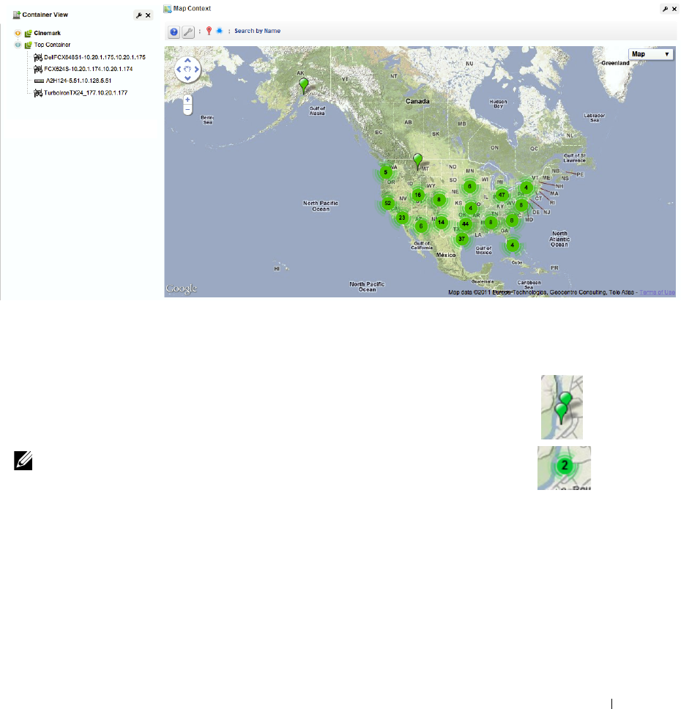This screenshot has height=709, width=681.
Task: Select the red placemark tool
Action: coord(209,31)
